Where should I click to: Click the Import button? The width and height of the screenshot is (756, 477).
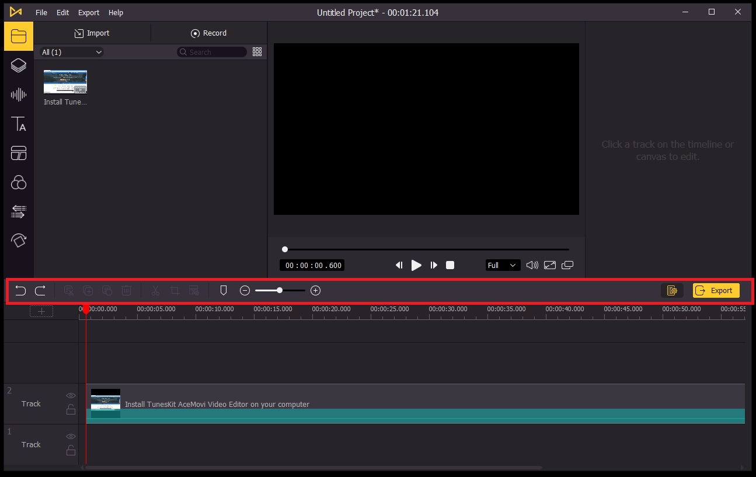pos(92,33)
